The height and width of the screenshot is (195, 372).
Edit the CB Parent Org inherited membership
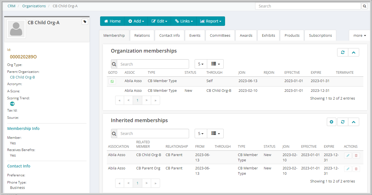pos(348,169)
